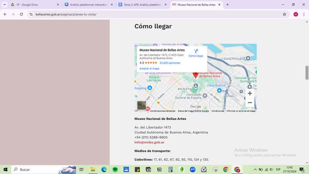Open Sticky Notes from taskbar
Screen dimensions: 309x174
[x=137, y=169]
